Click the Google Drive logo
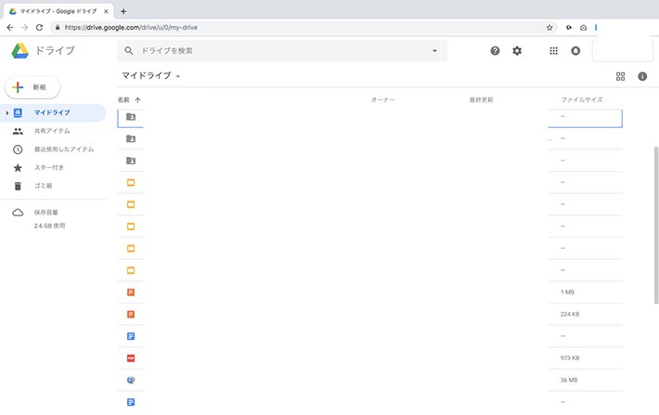 19,51
